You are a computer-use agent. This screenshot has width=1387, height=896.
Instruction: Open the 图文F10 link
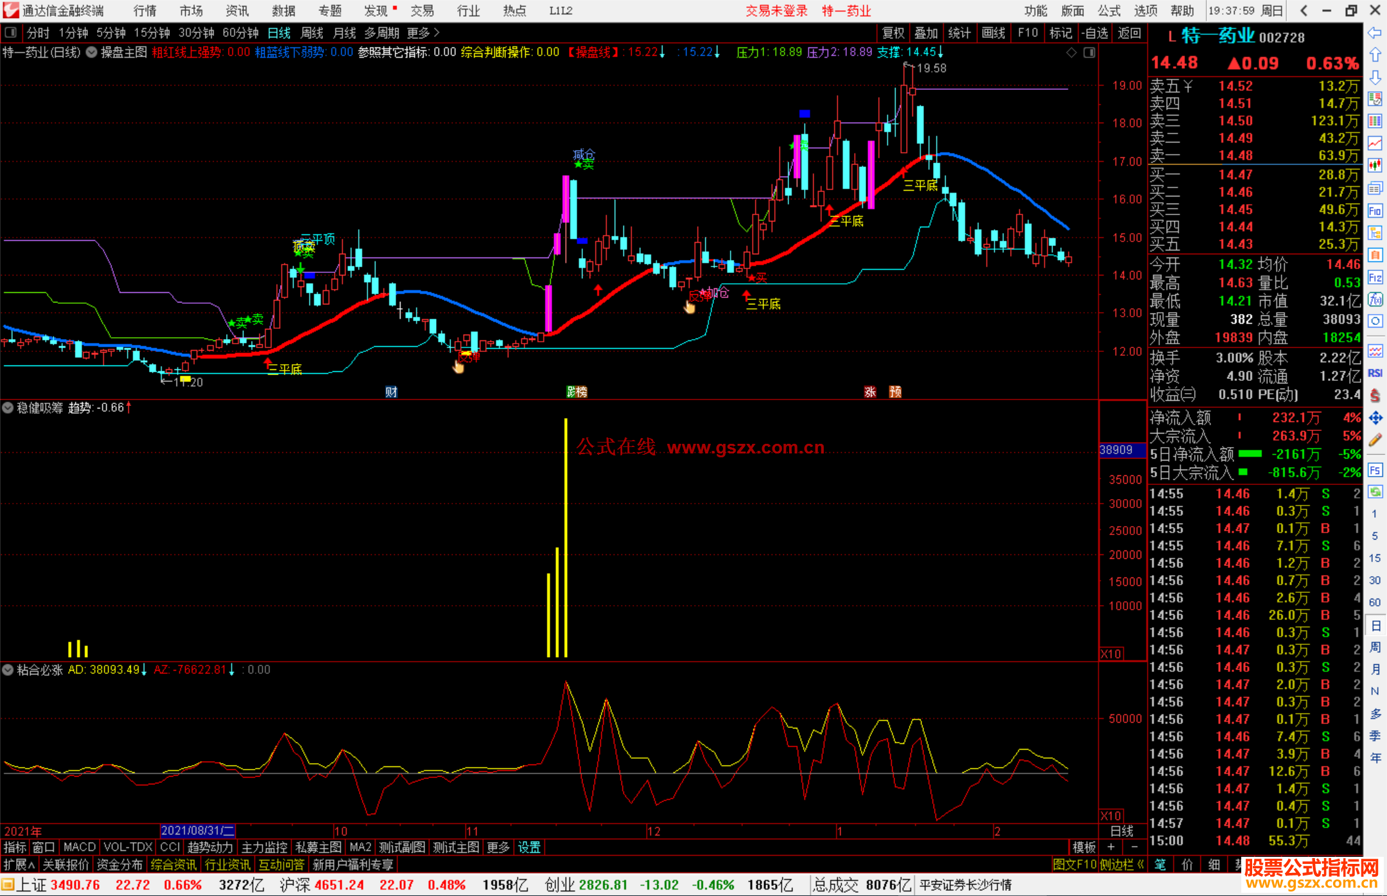[x=1074, y=865]
